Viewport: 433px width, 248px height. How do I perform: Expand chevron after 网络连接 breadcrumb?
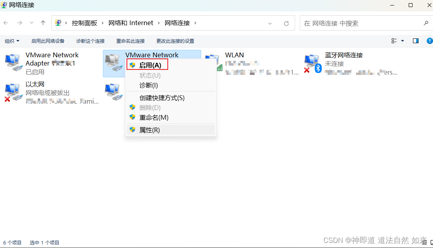(195, 23)
